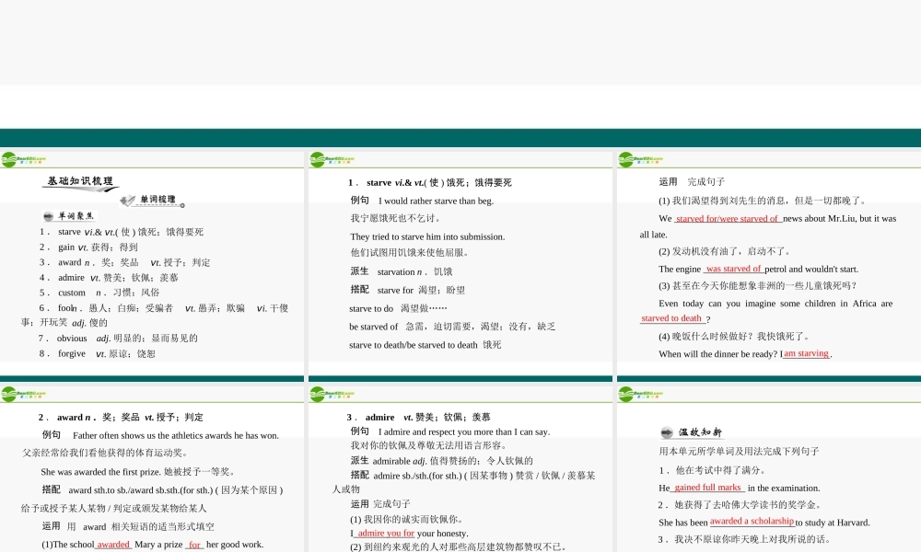921x552 pixels.
Task: Click the BearEDU logo on the 温故知新 slide
Action: [x=641, y=394]
